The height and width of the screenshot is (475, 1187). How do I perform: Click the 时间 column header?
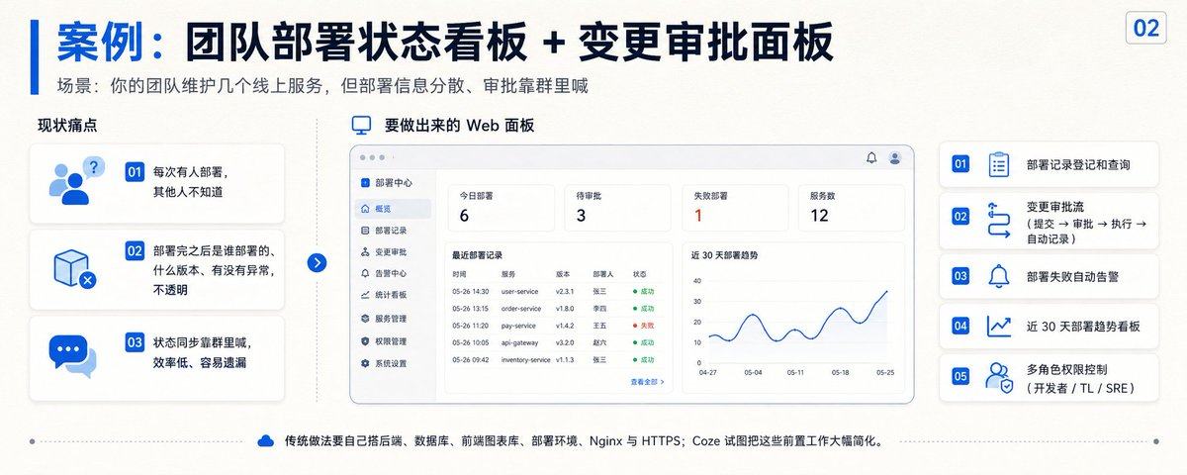[459, 274]
